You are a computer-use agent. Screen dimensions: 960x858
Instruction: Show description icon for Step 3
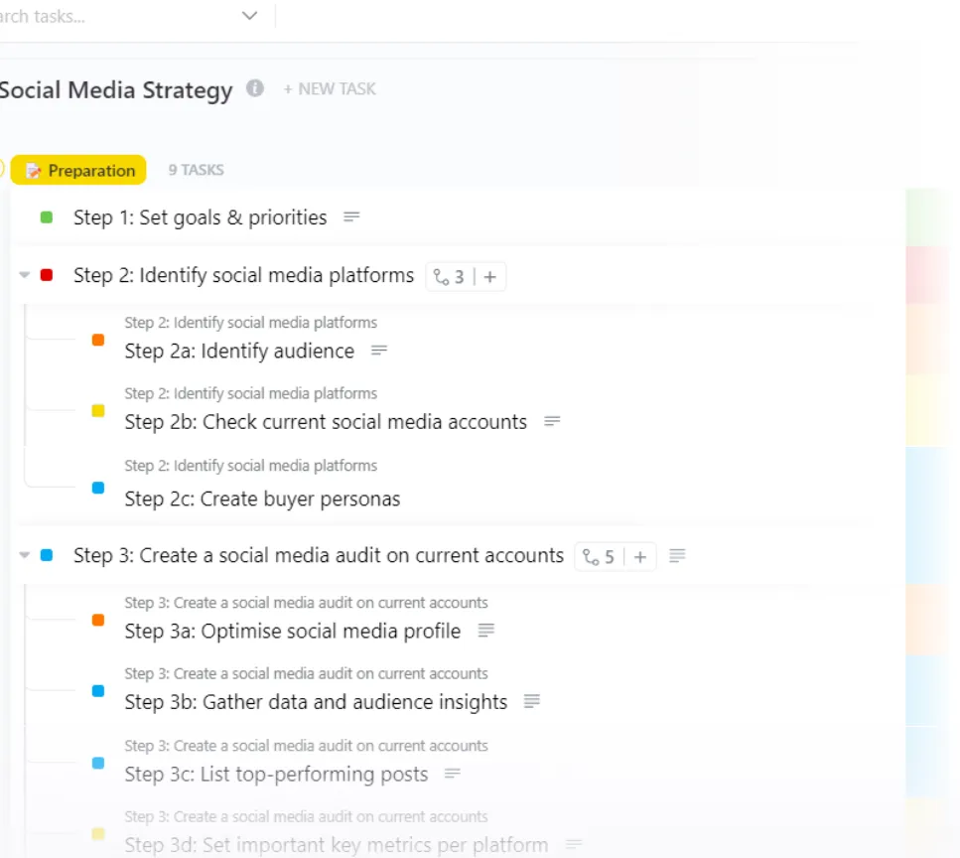coord(677,555)
